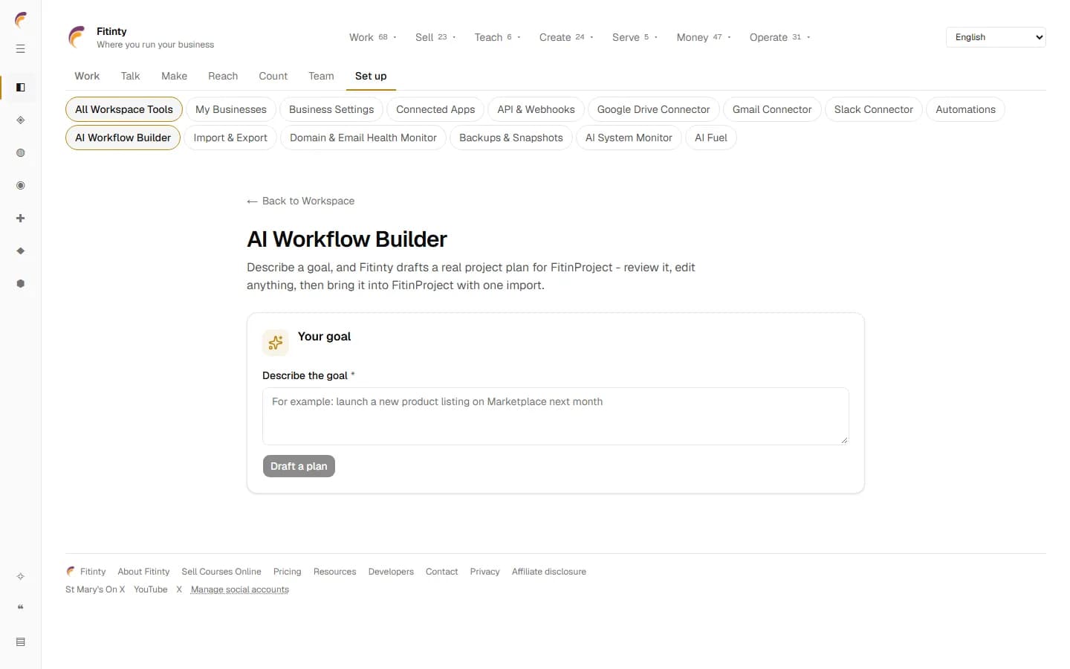The width and height of the screenshot is (1070, 669).
Task: Click the outlined diamond sidebar icon
Action: pyautogui.click(x=21, y=120)
